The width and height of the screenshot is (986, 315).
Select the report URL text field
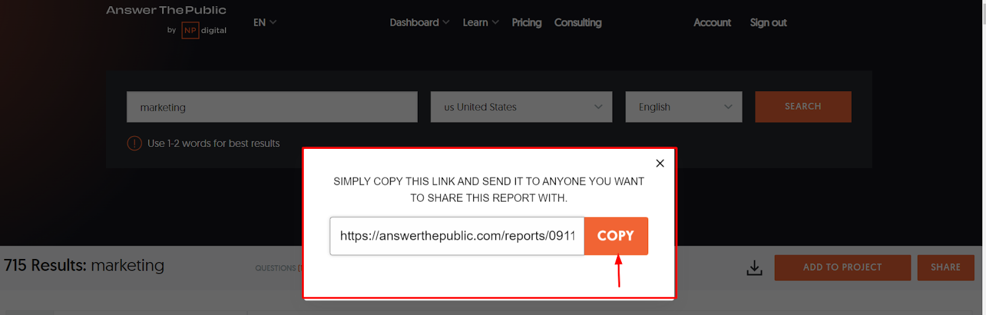(457, 236)
